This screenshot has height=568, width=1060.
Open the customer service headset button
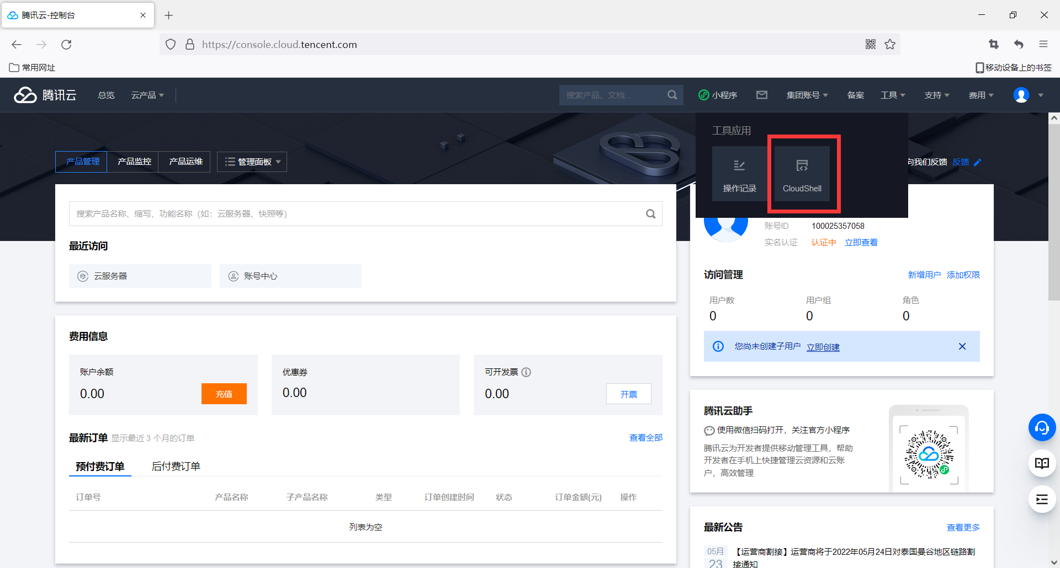pos(1042,427)
